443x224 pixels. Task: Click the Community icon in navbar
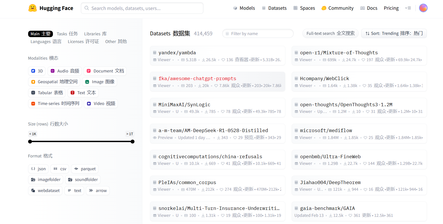[324, 8]
